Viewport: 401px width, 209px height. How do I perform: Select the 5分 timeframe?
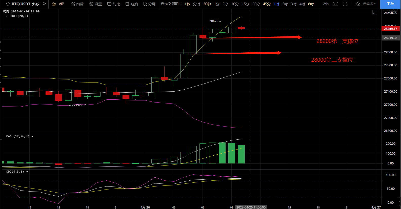[225, 4]
